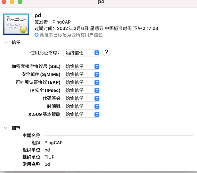Click the 主题名称 heading
Viewport: 197px width, 173px height.
(x=31, y=136)
